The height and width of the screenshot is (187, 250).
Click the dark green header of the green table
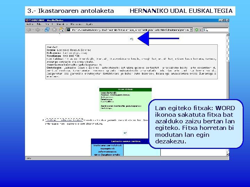(125, 90)
